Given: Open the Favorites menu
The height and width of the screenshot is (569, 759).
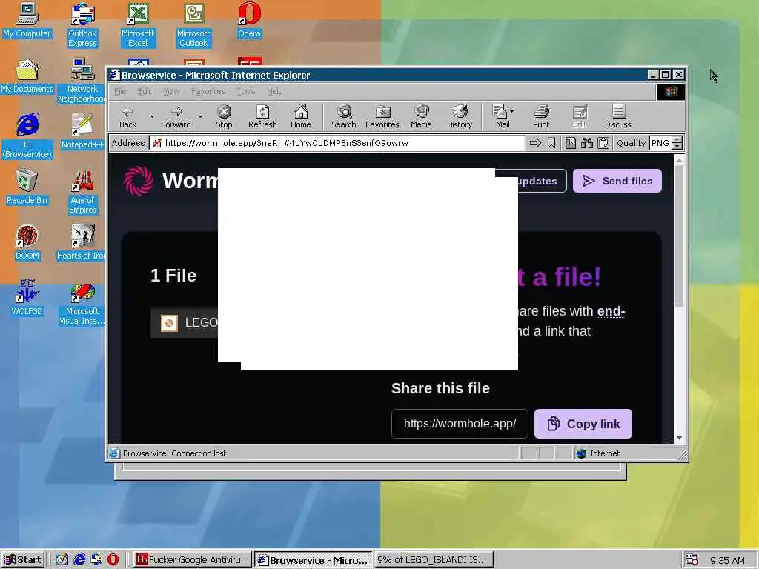Looking at the screenshot, I should pos(208,91).
